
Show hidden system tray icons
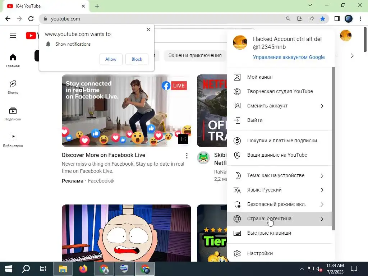pyautogui.click(x=302, y=269)
